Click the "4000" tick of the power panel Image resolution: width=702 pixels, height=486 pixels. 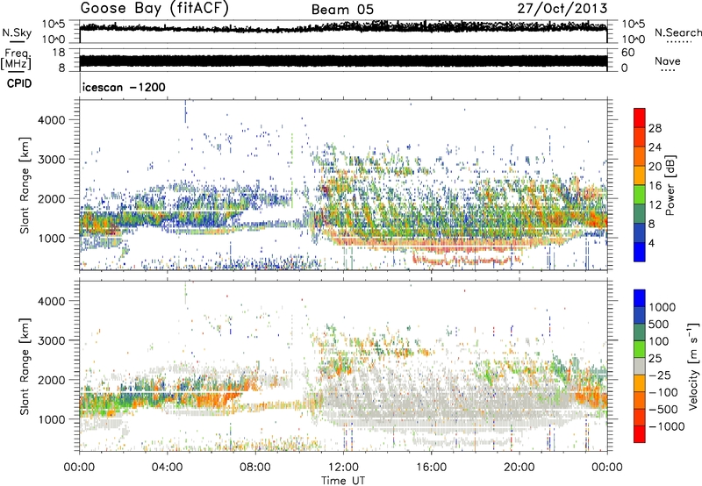[52, 120]
